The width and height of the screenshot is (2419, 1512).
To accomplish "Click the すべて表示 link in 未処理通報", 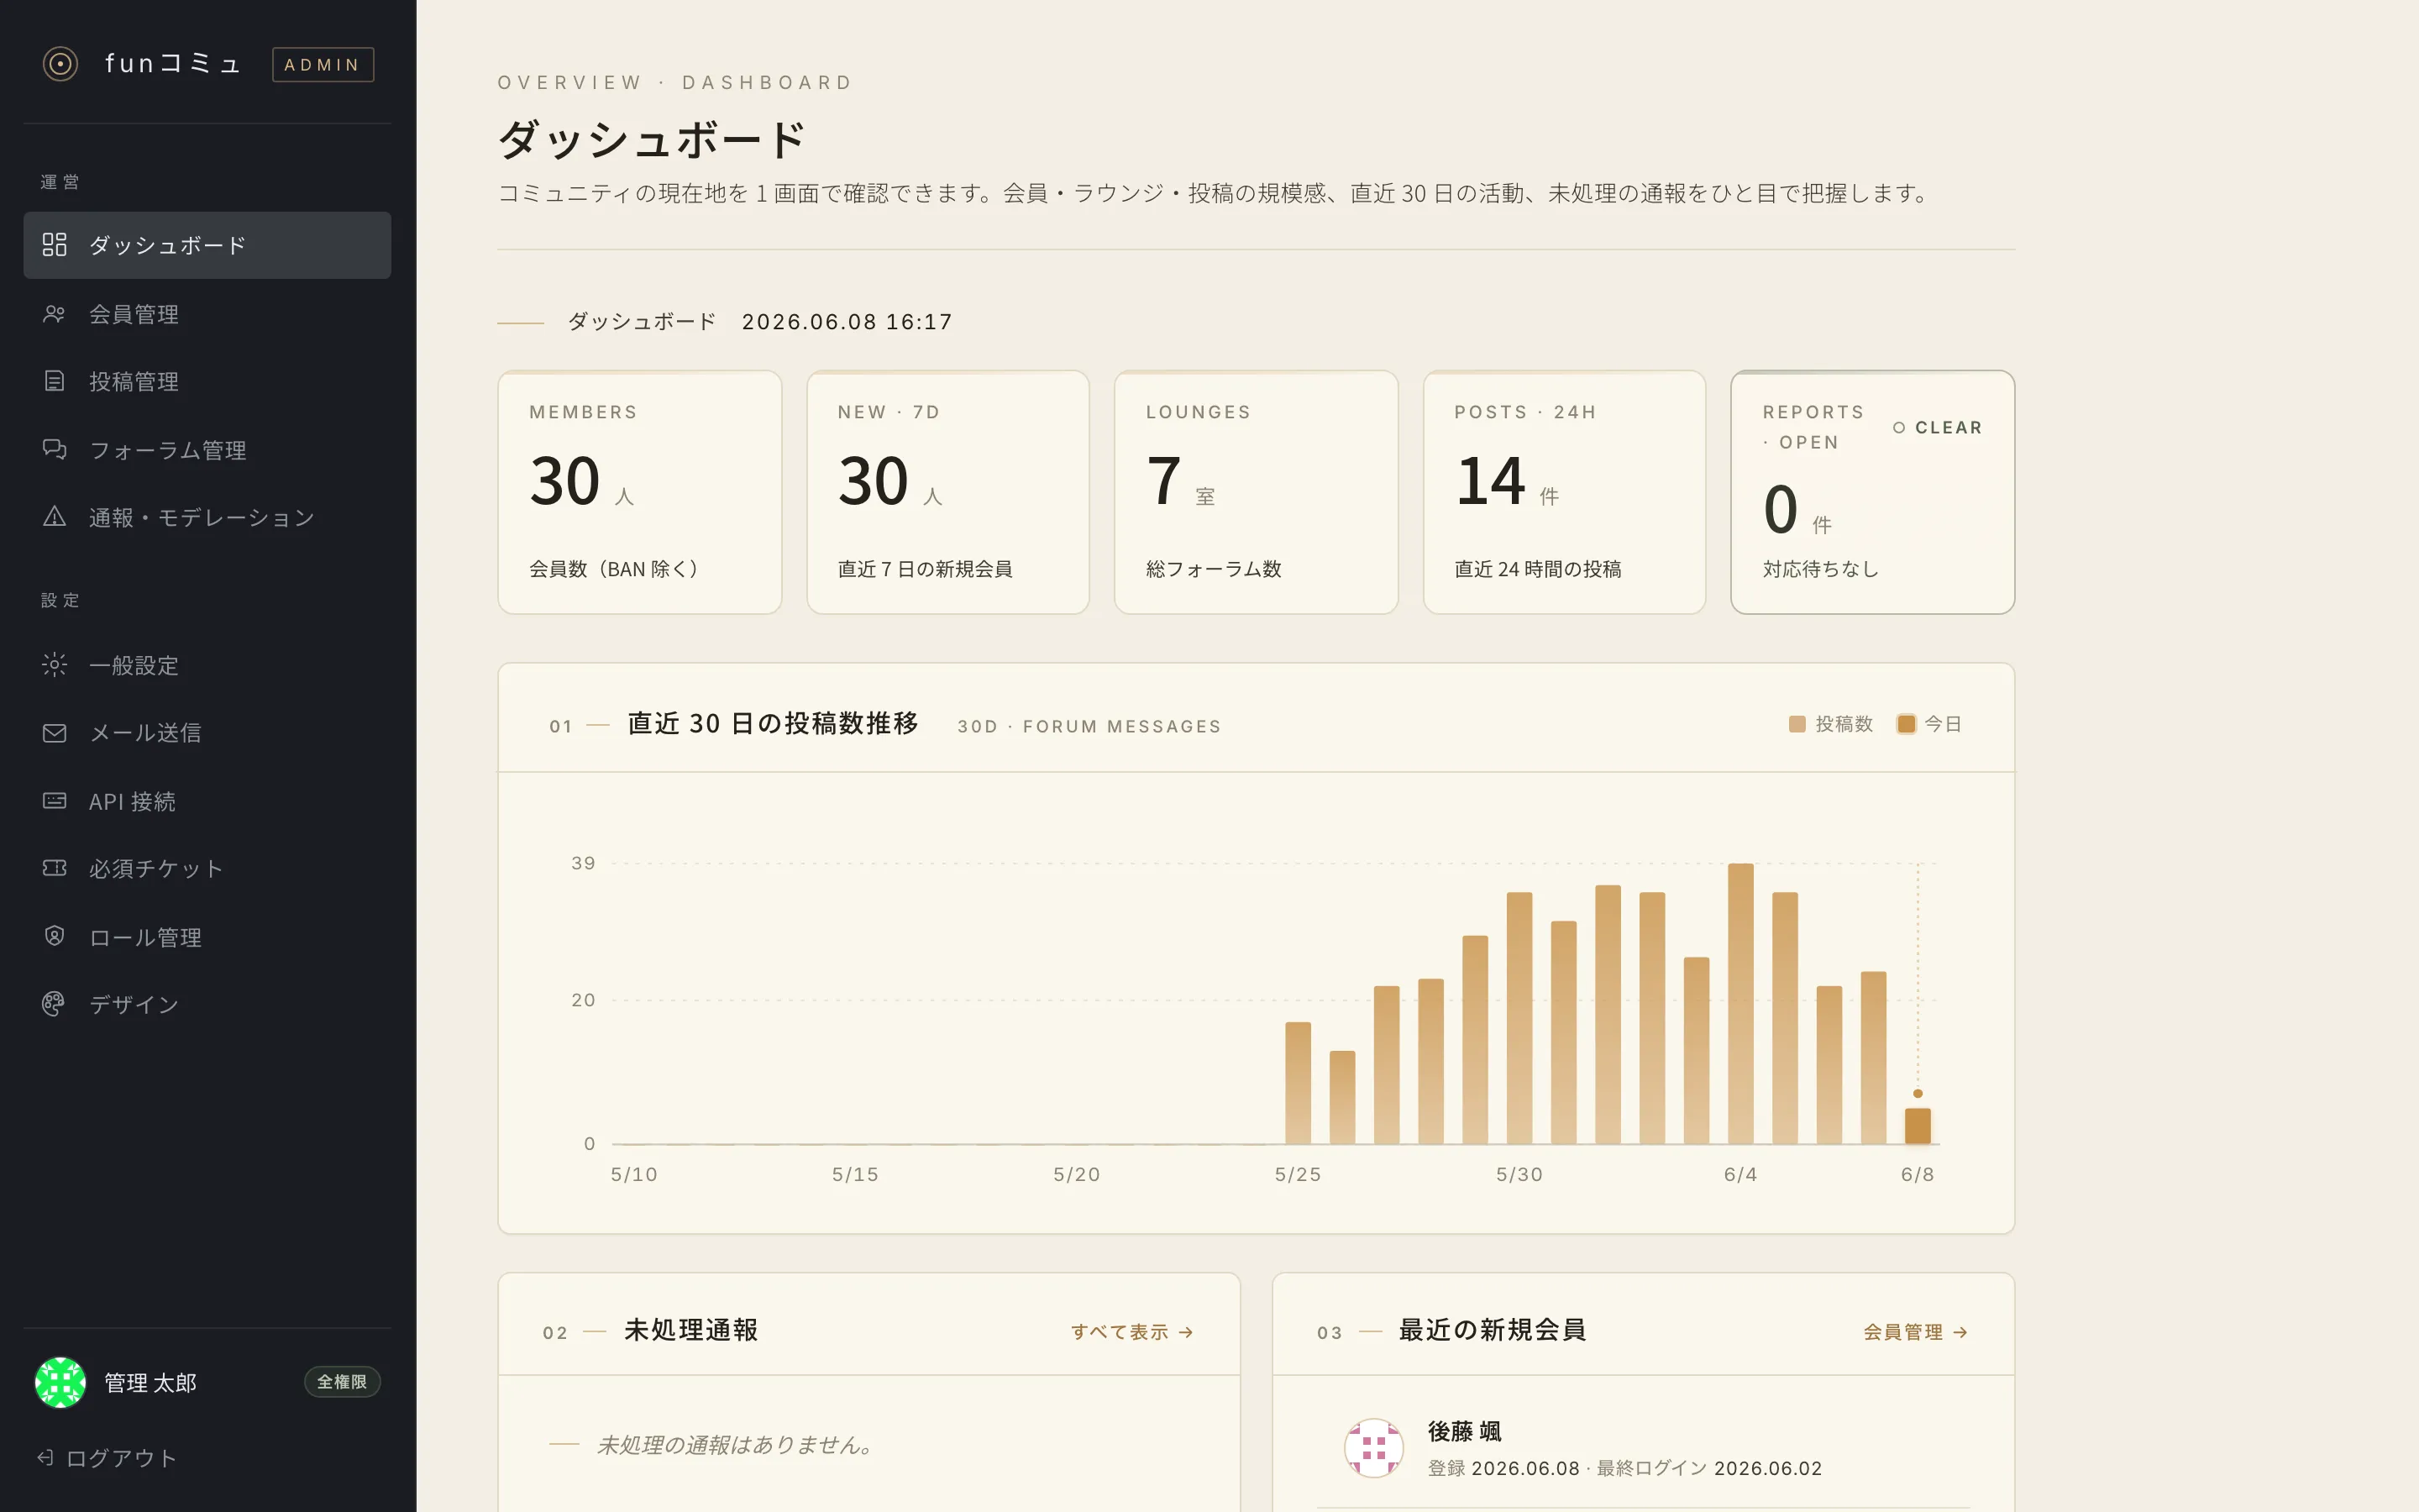I will point(1131,1332).
